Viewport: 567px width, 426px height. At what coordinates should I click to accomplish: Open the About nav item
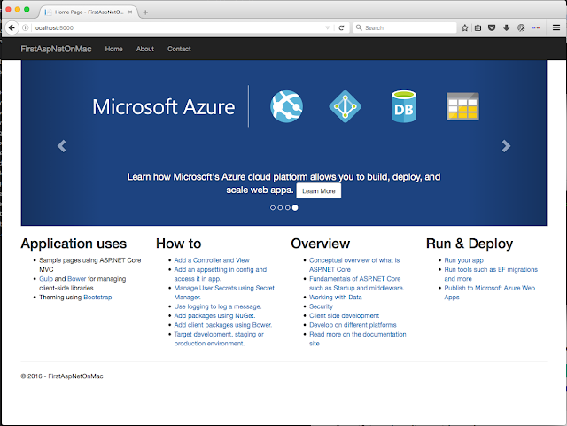point(145,49)
